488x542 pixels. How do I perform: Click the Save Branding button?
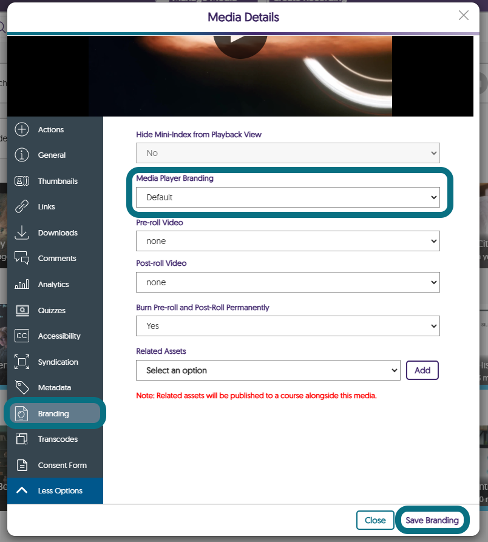coord(432,520)
